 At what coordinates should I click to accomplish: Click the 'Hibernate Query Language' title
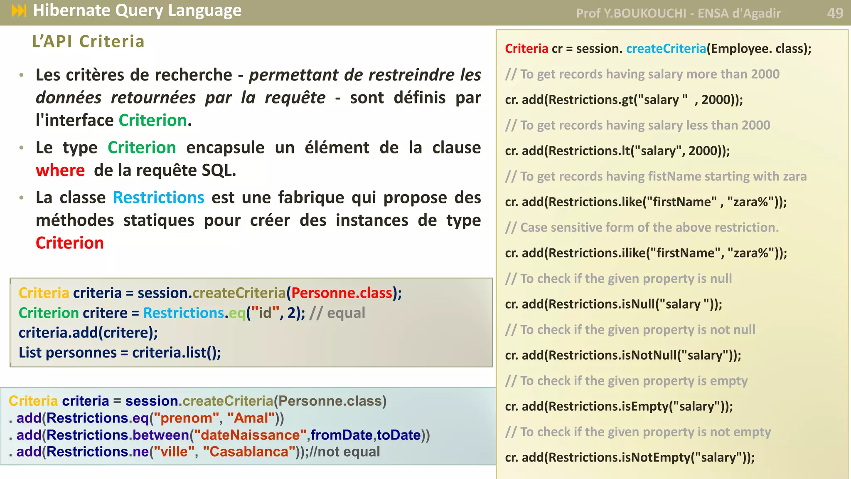coord(137,10)
